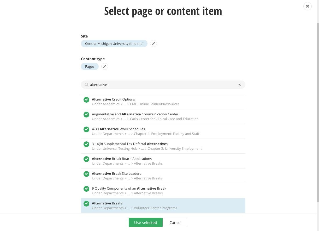Clear the alternative search text
This screenshot has width=319, height=231.
point(239,85)
